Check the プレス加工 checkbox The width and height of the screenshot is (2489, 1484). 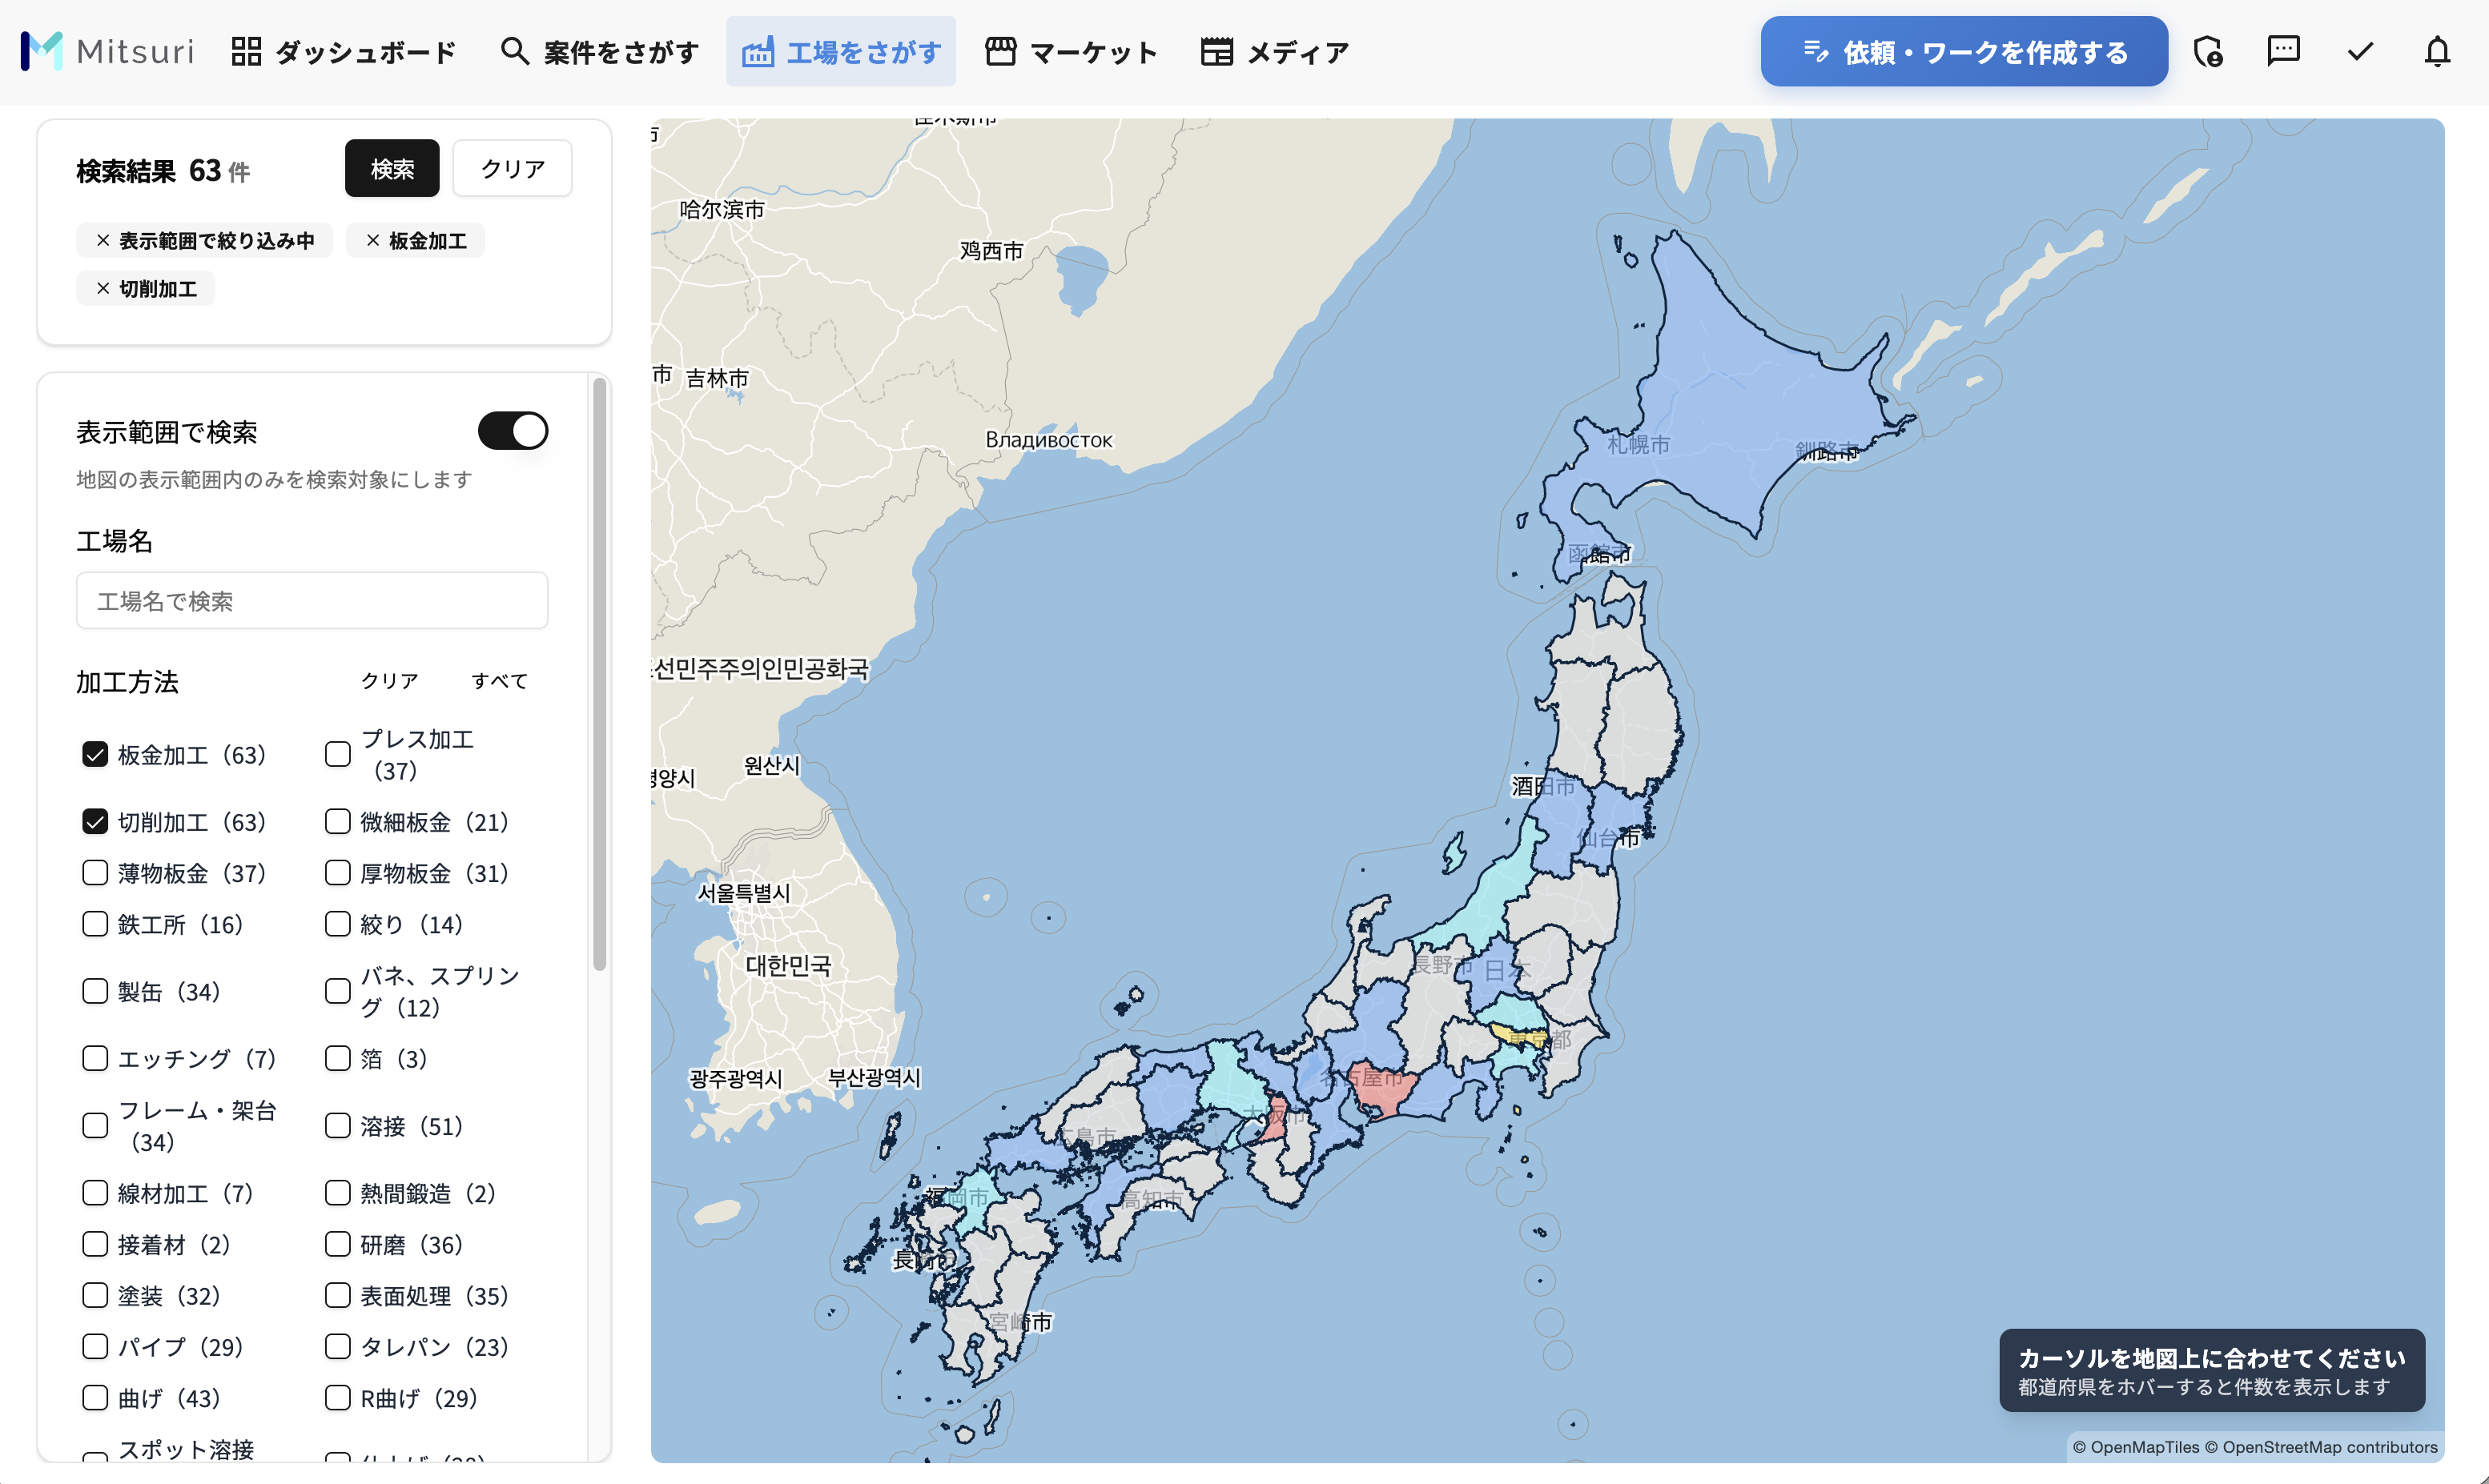click(x=338, y=754)
